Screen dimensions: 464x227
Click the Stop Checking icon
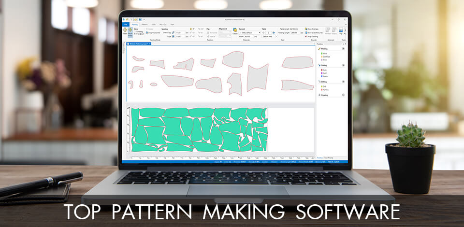pos(306,36)
